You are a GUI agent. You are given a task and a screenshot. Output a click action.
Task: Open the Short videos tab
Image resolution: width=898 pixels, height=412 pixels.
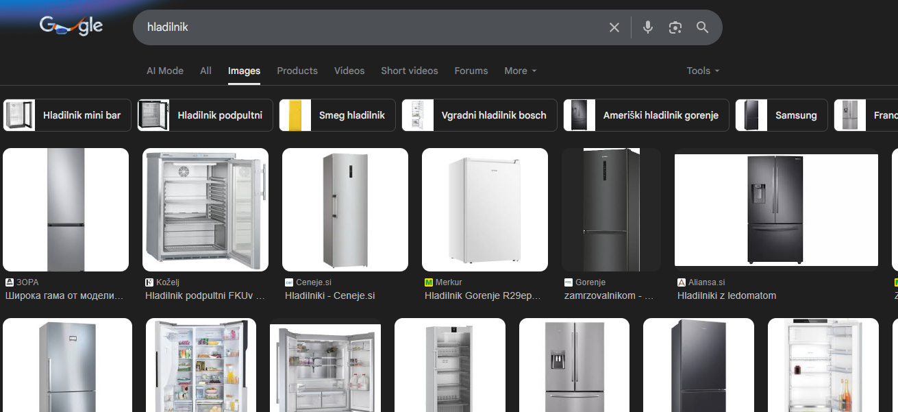click(410, 71)
